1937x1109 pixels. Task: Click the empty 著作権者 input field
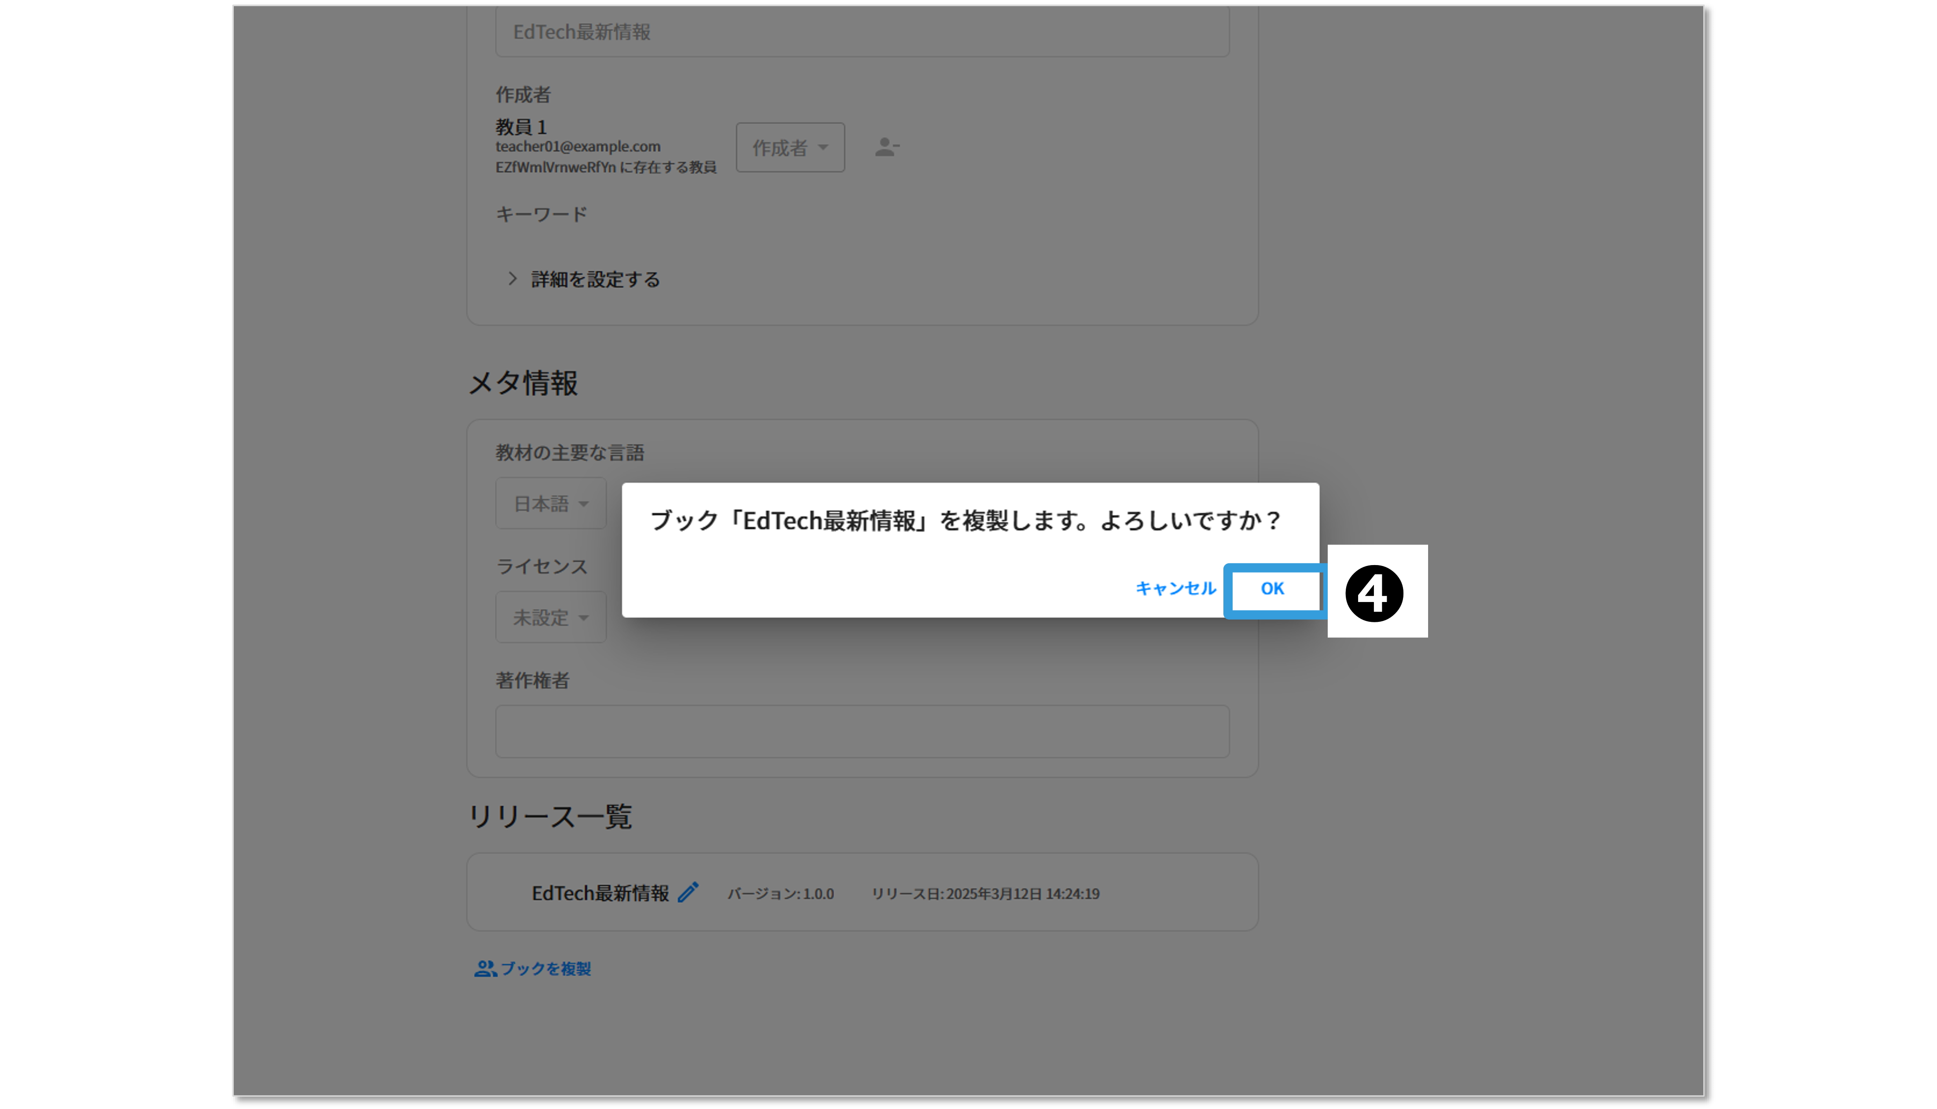coord(862,731)
